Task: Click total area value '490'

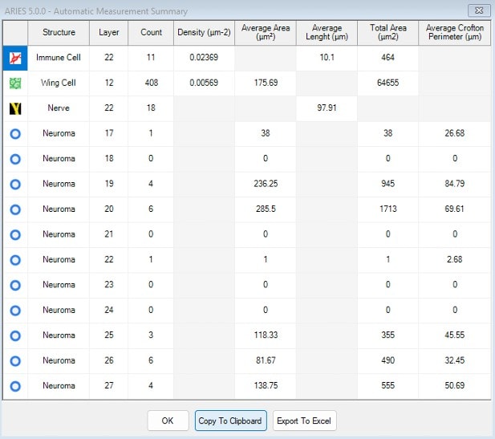Action: [388, 360]
